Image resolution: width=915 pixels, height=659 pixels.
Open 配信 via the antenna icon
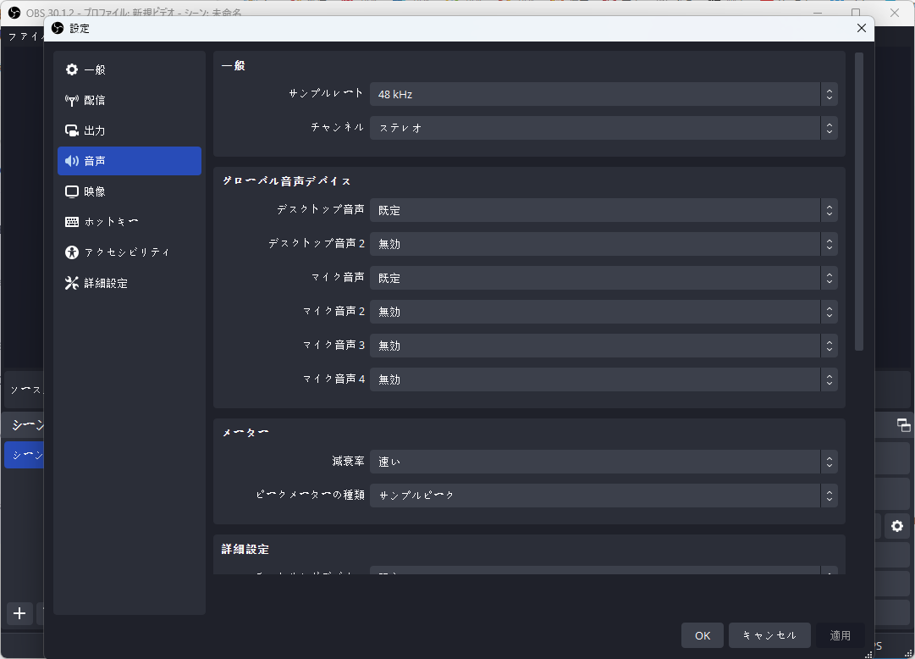point(72,100)
